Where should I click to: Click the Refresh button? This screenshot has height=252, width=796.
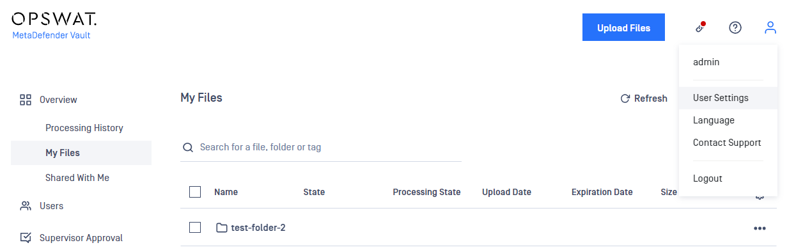[x=644, y=98]
